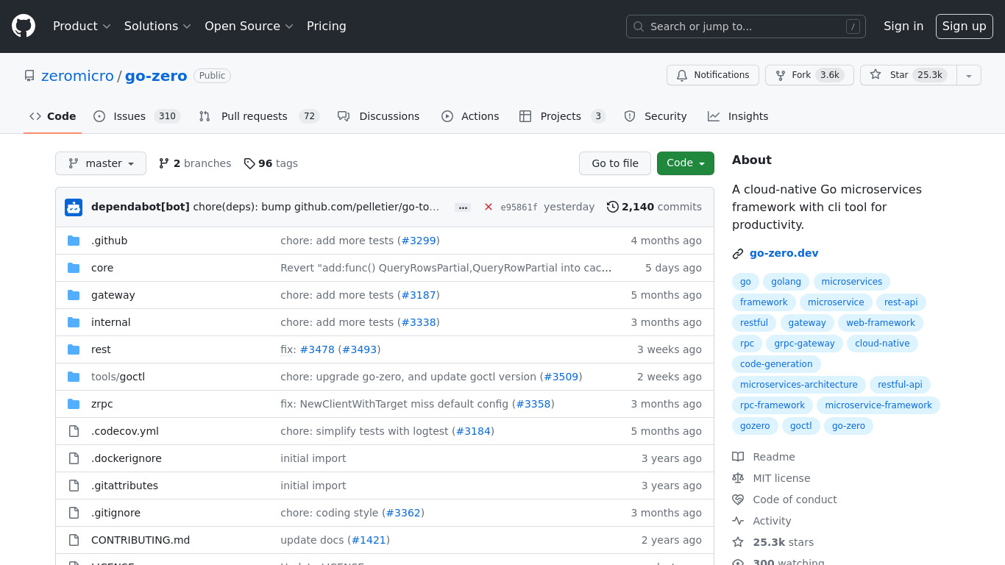Image resolution: width=1005 pixels, height=565 pixels.
Task: Open the zeromicro owner link
Action: (77, 76)
